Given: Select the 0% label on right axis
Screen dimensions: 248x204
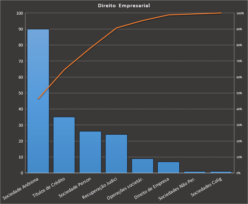Looking at the screenshot, I should (x=239, y=173).
